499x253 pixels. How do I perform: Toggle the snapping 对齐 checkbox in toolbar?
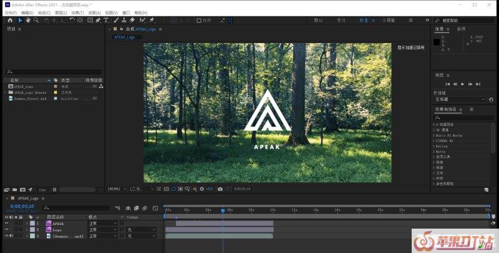coord(199,21)
